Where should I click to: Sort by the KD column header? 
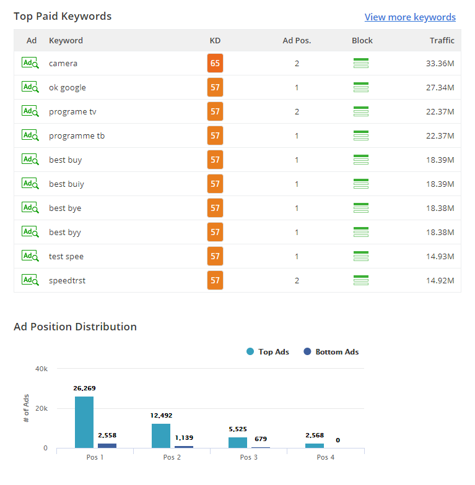click(x=215, y=40)
